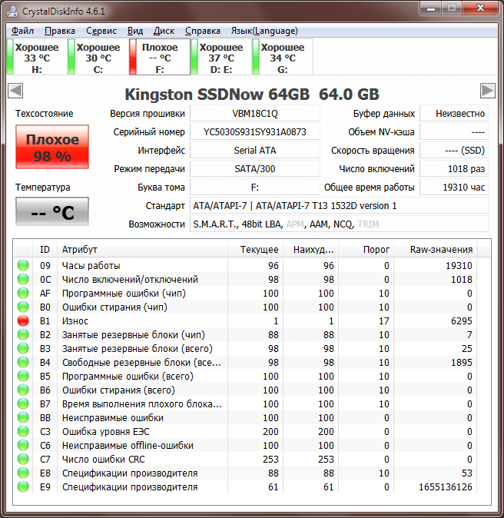Click green status icon for Часы работы
The image size is (504, 518).
coord(23,265)
